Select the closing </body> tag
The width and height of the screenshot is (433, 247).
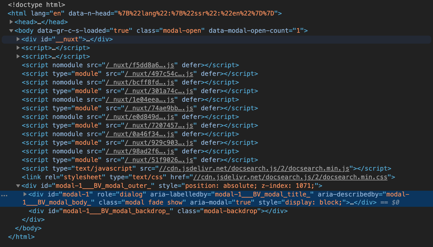click(28, 228)
